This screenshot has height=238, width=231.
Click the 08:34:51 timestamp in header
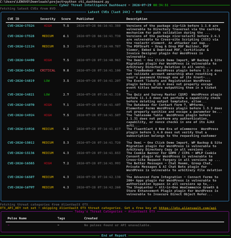pos(161,5)
